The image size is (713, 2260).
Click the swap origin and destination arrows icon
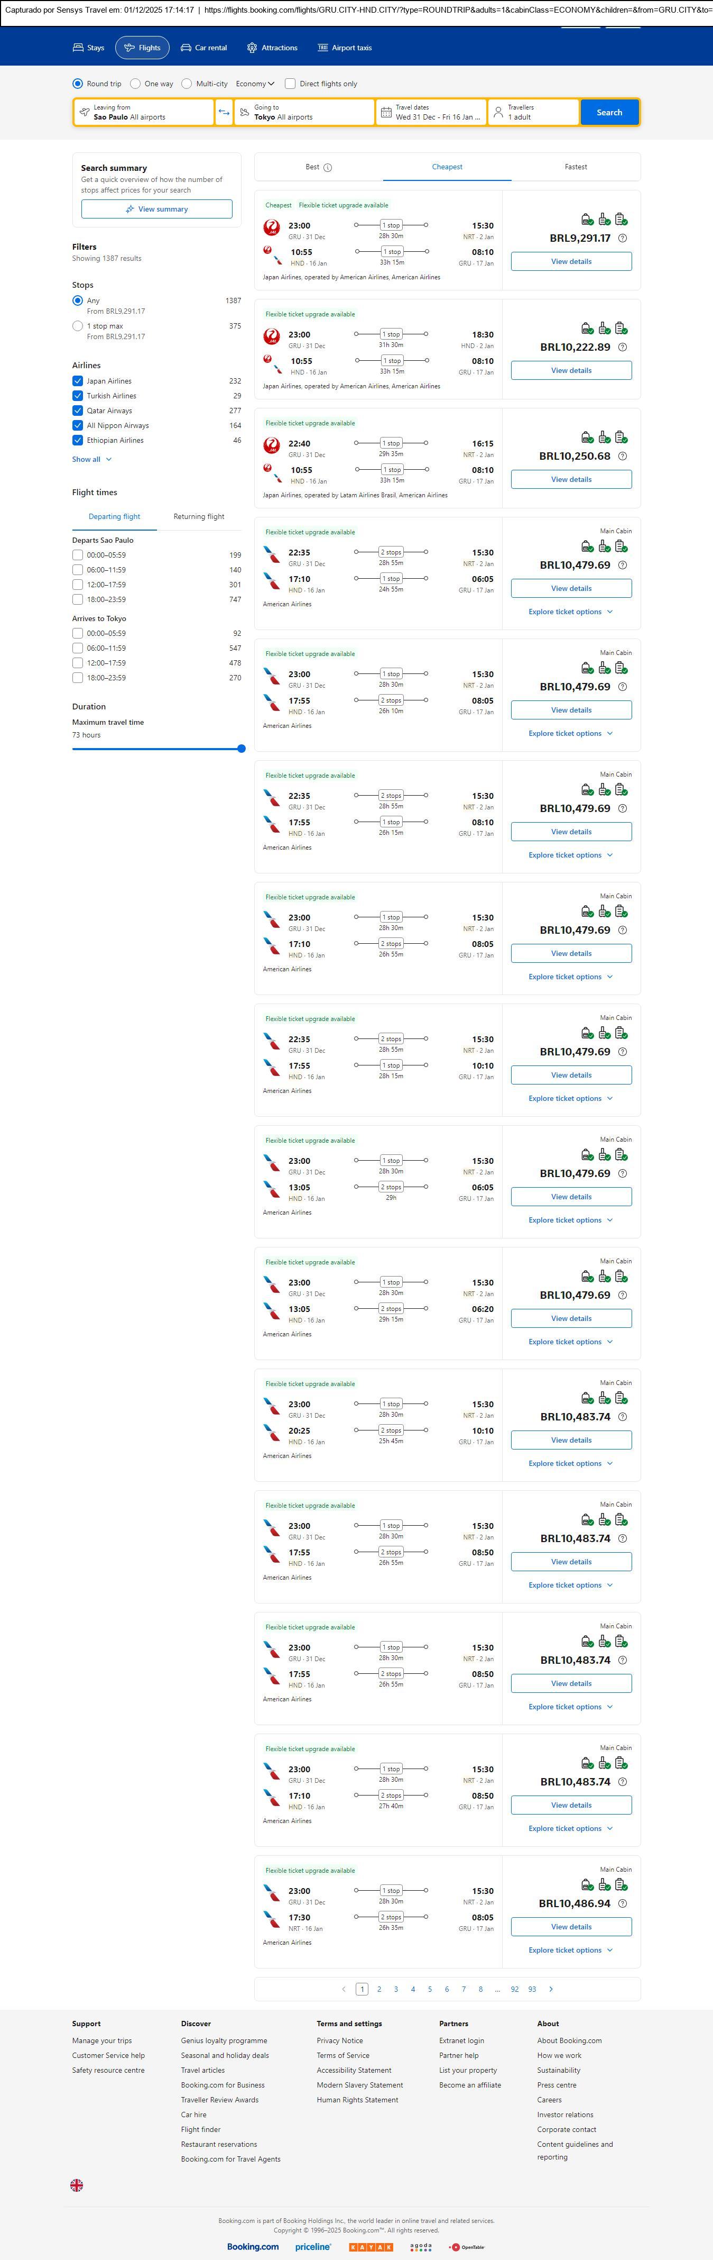[x=224, y=112]
